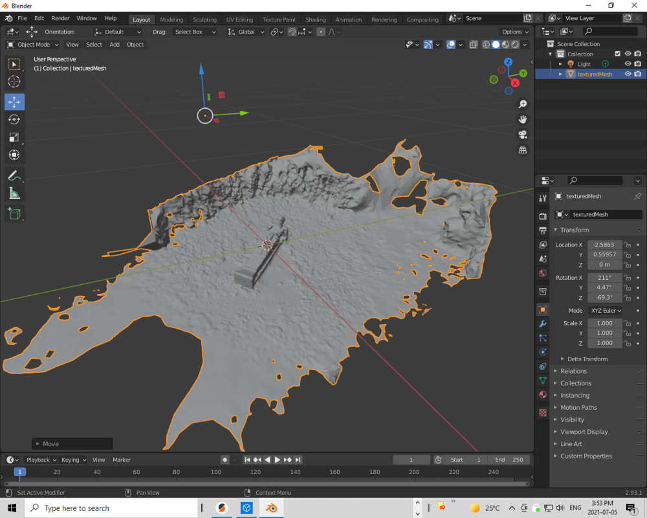Activate the Rotate tool
Screen dimensions: 647x518
click(14, 120)
